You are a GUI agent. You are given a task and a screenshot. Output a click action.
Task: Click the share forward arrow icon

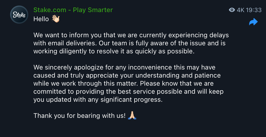[x=253, y=22]
